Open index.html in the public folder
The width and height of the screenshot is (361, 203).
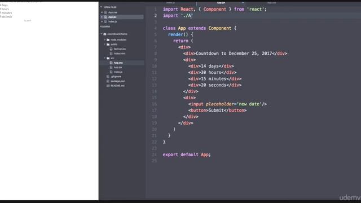click(x=120, y=54)
